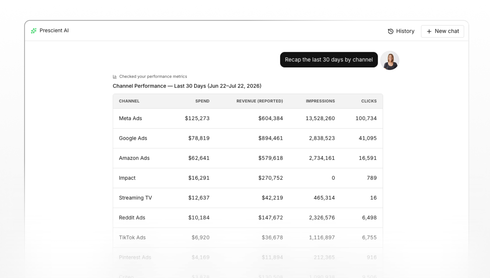This screenshot has height=278, width=490.
Task: Select the Amazon Ads channel name
Action: click(134, 158)
